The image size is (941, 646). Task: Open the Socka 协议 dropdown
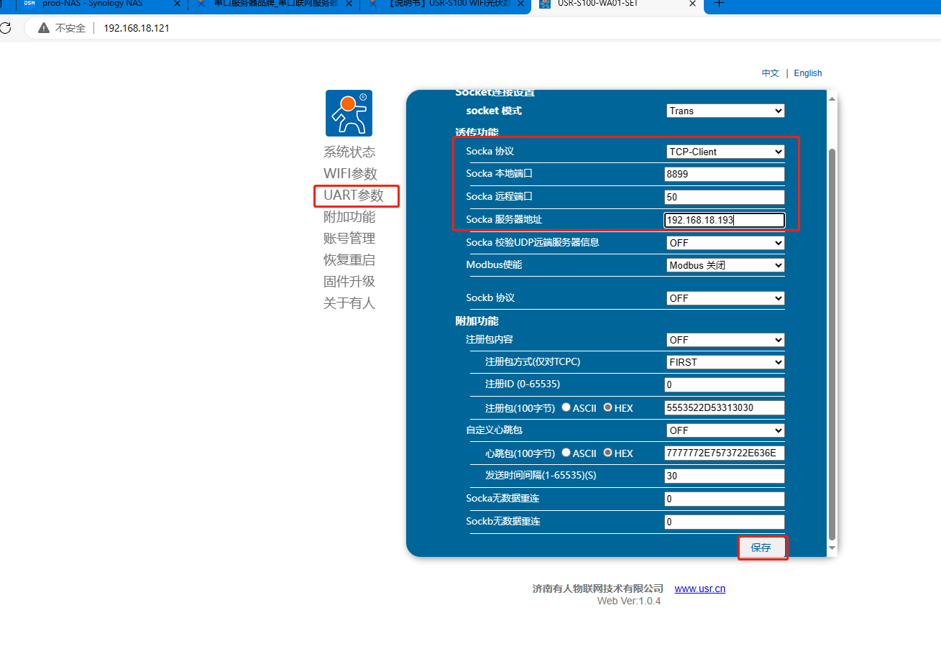coord(725,152)
